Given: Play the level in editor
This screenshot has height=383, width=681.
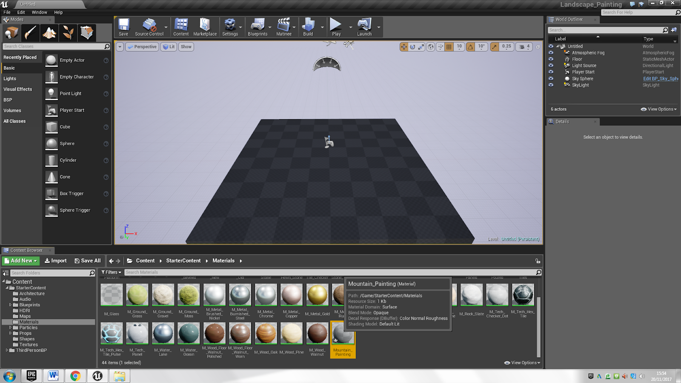Looking at the screenshot, I should 336,27.
